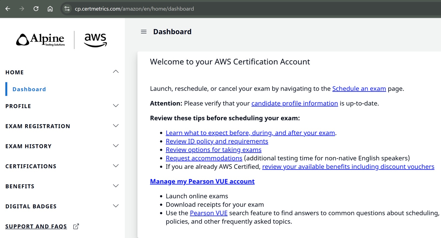Expand the DIGITAL BADGES chevron
Viewport: 441px width, 238px height.
(x=116, y=206)
